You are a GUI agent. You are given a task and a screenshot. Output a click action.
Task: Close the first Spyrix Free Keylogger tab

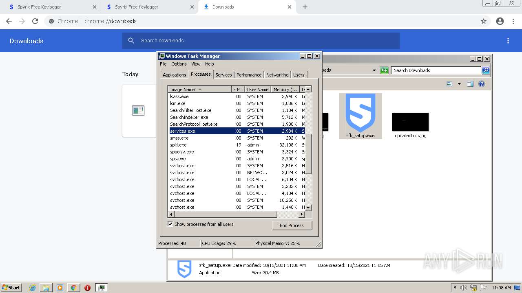click(95, 7)
